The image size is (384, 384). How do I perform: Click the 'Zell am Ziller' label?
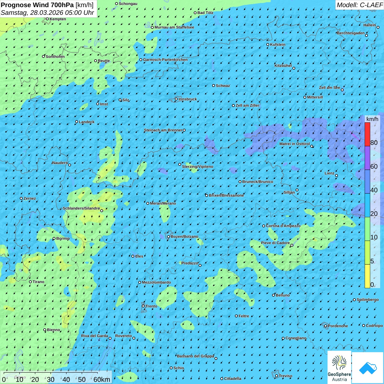click(x=247, y=105)
